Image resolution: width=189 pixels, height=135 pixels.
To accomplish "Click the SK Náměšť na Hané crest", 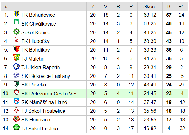I will point(16,101).
